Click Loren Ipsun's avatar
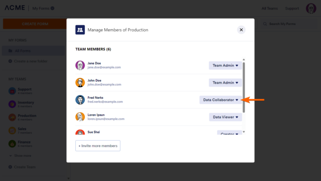321x181 pixels. tap(80, 117)
